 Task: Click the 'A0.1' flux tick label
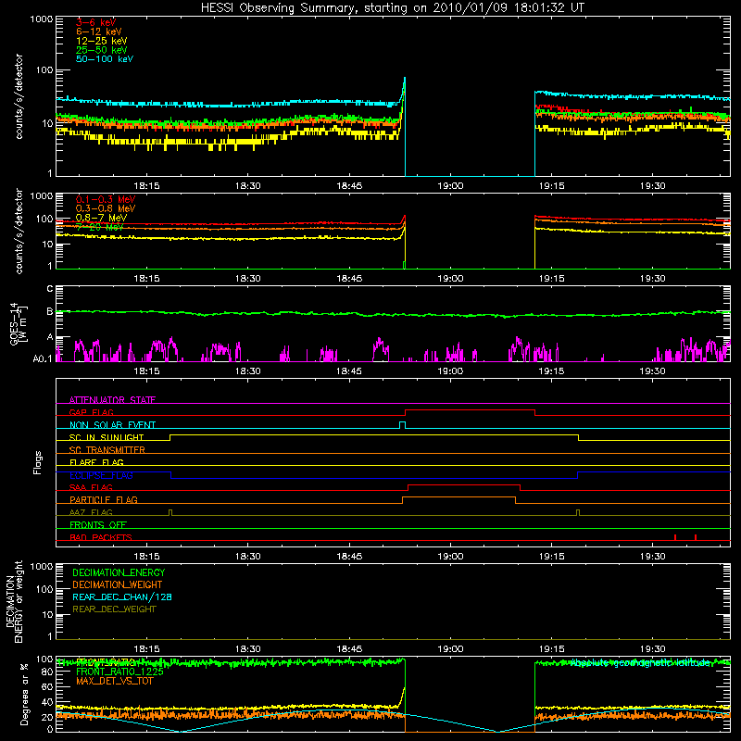(x=43, y=358)
